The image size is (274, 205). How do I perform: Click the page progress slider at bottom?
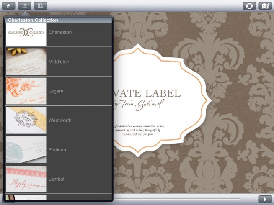(x=177, y=199)
